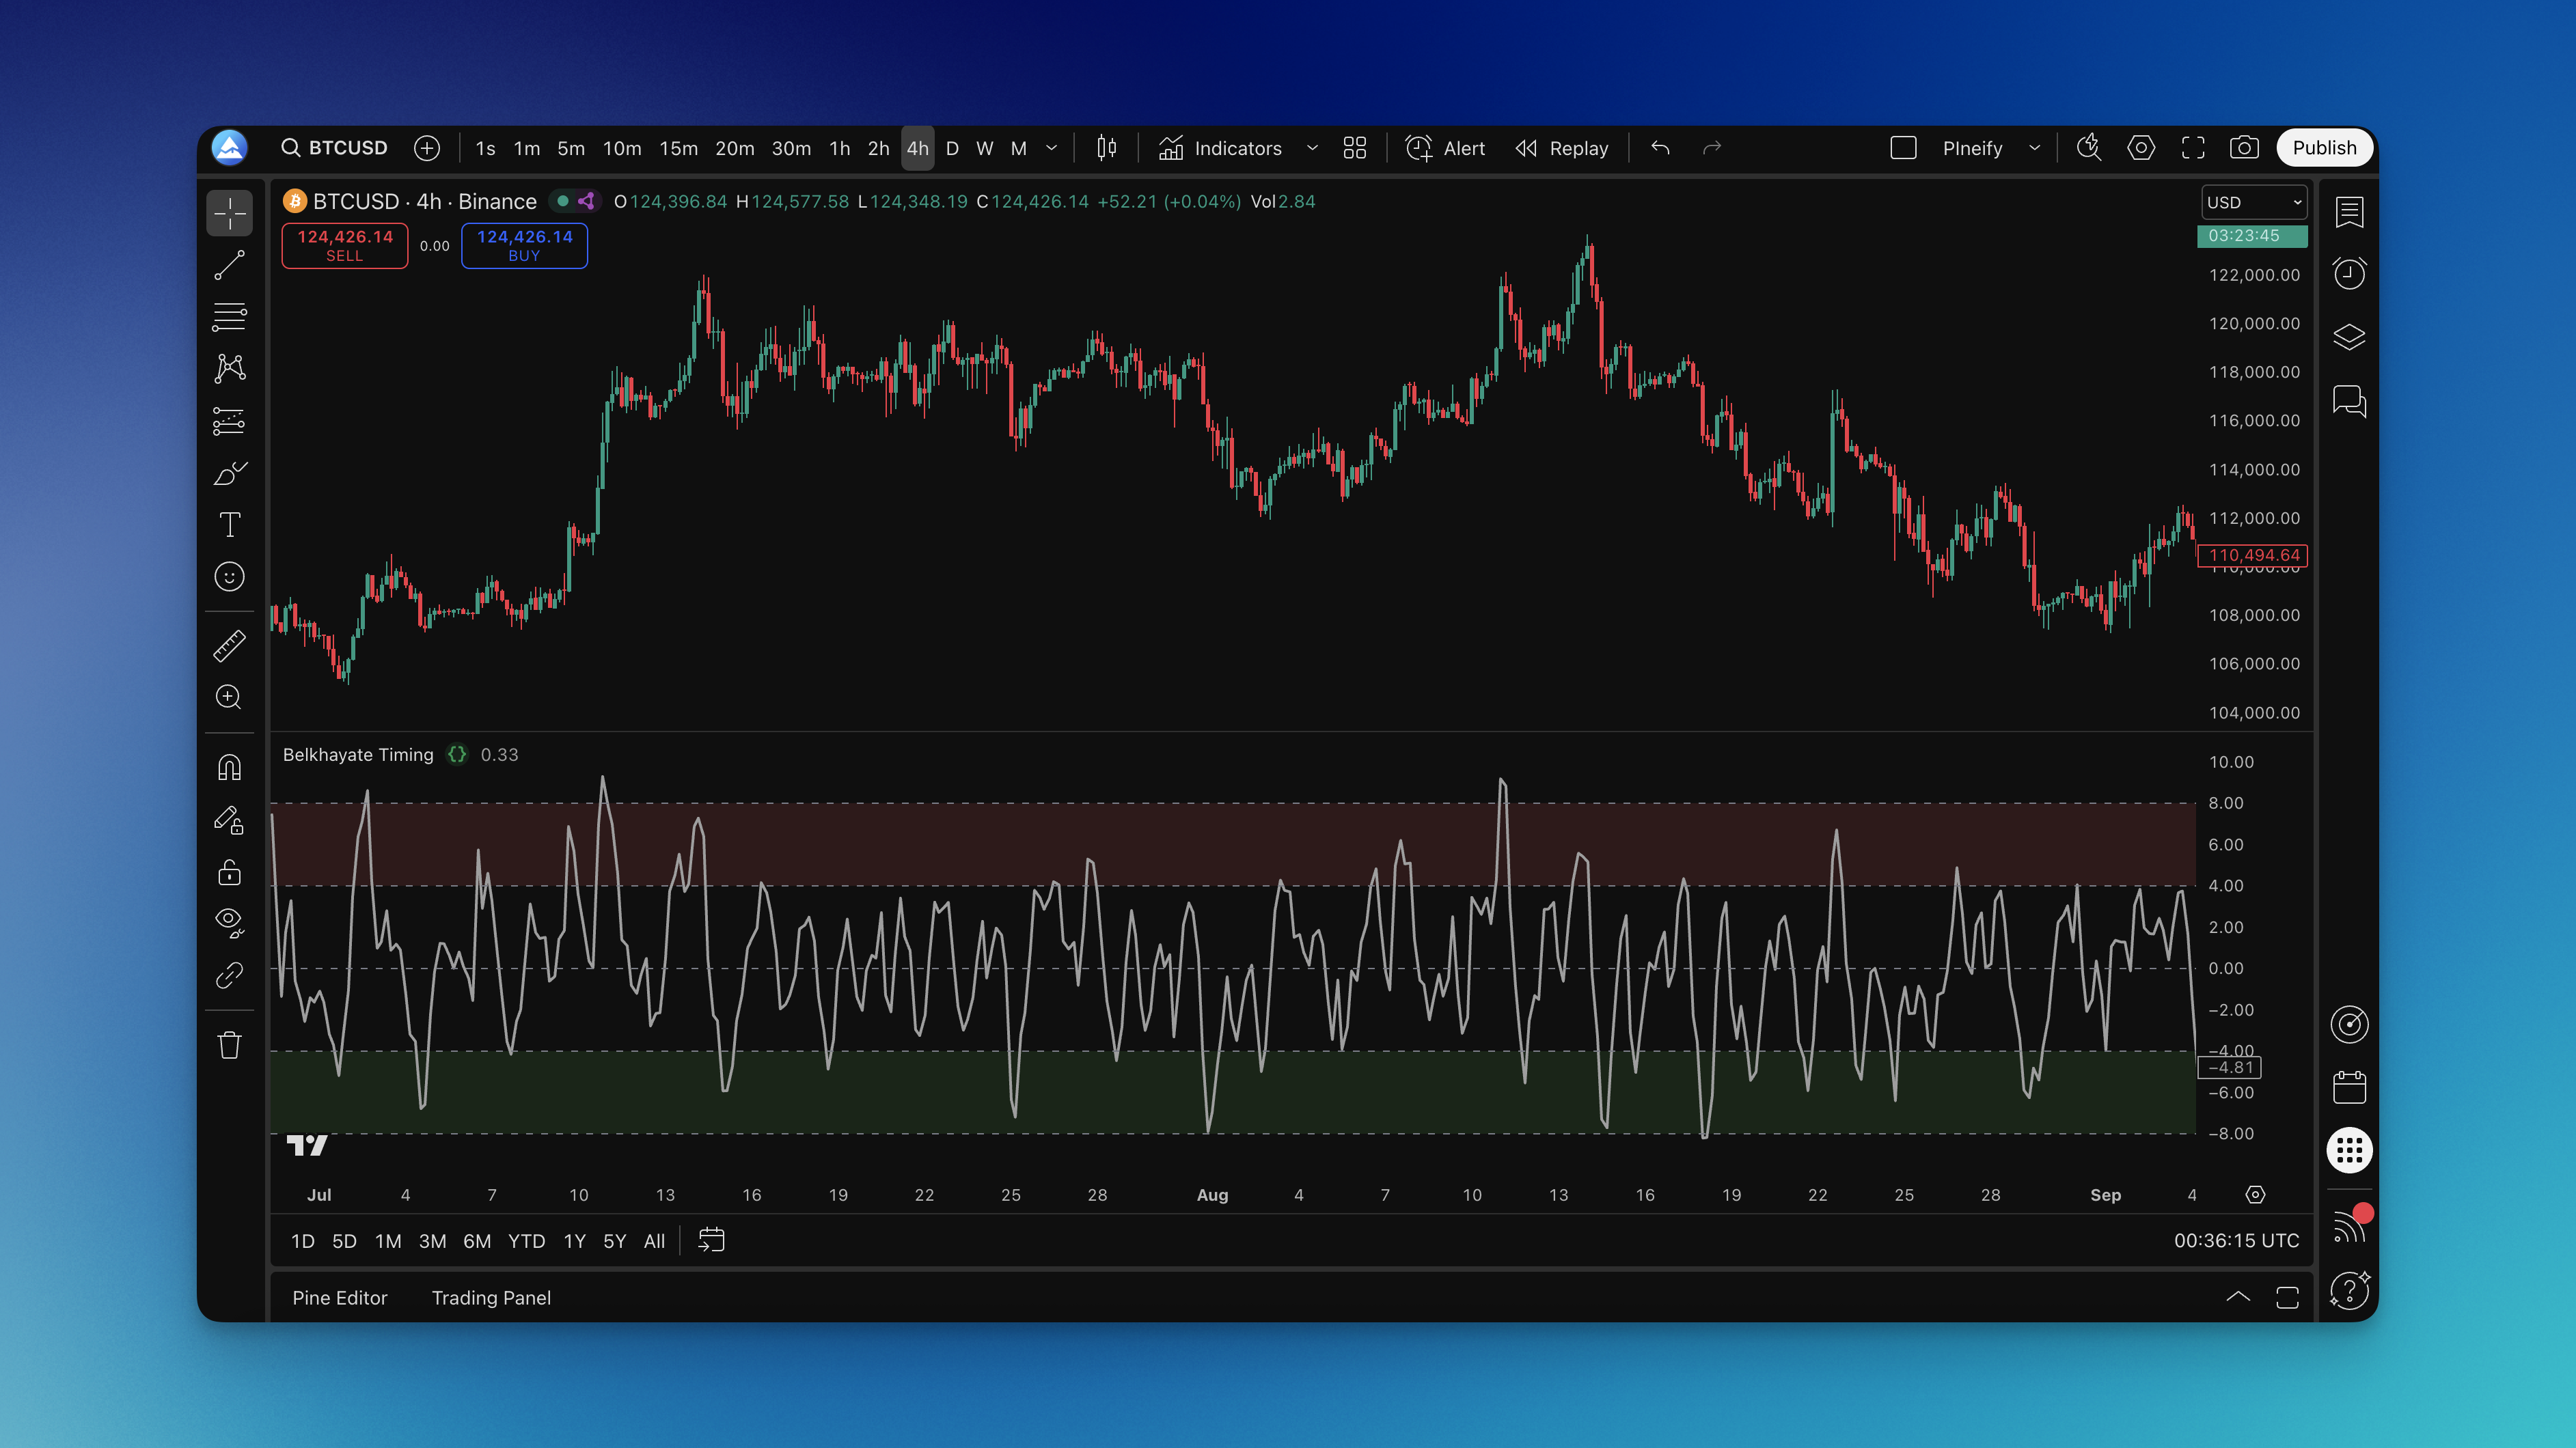2576x1448 pixels.
Task: Select the trend line drawing tool
Action: point(229,265)
